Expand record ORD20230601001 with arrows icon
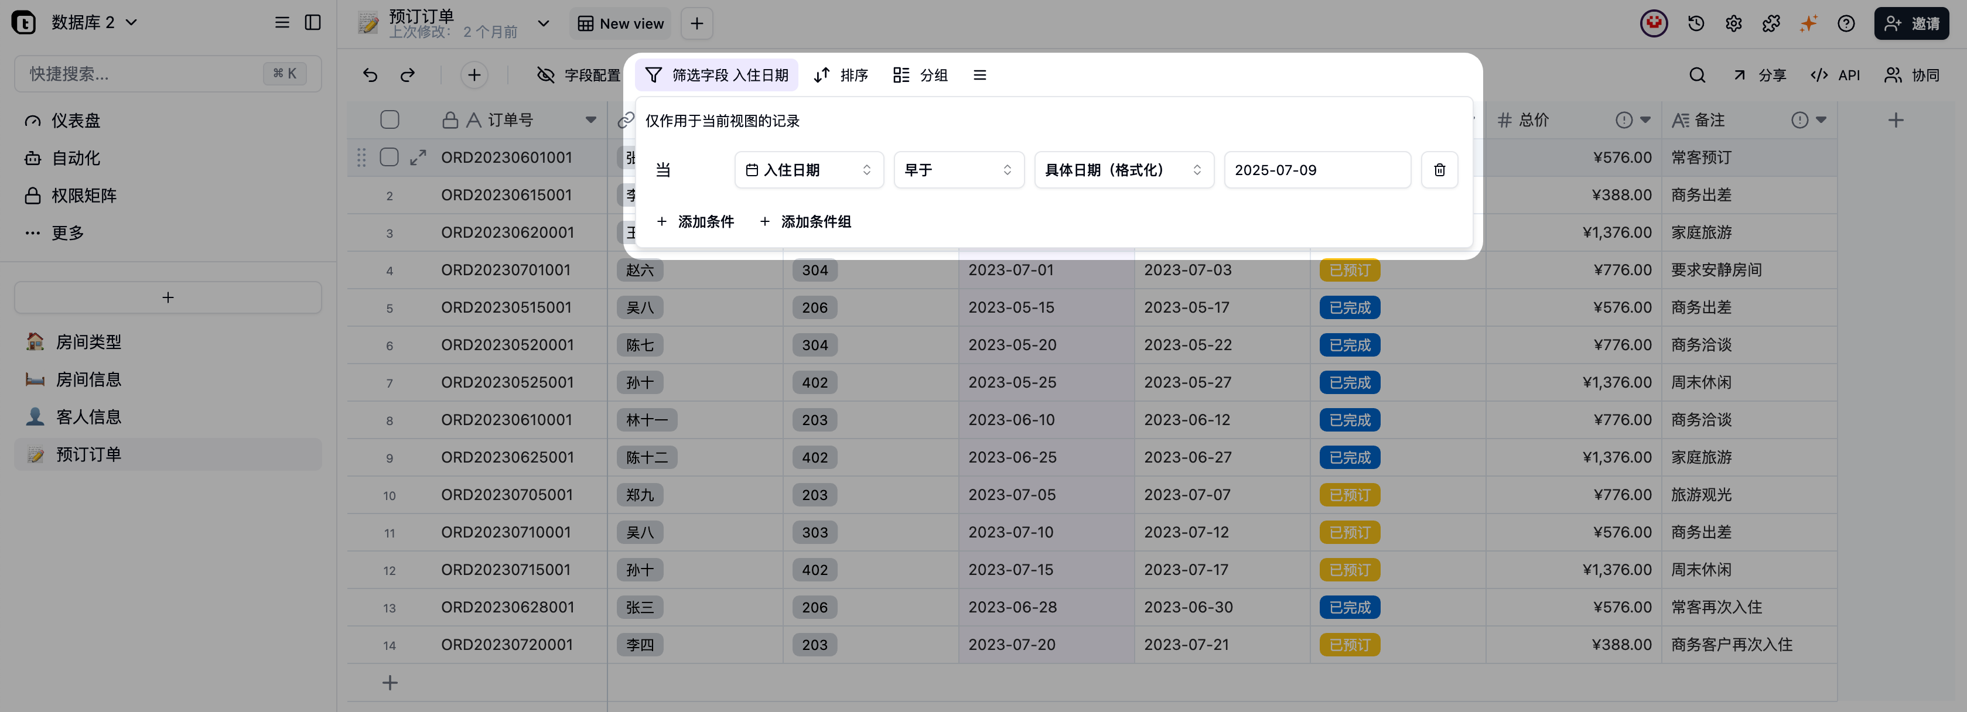Viewport: 1967px width, 712px height. click(418, 157)
